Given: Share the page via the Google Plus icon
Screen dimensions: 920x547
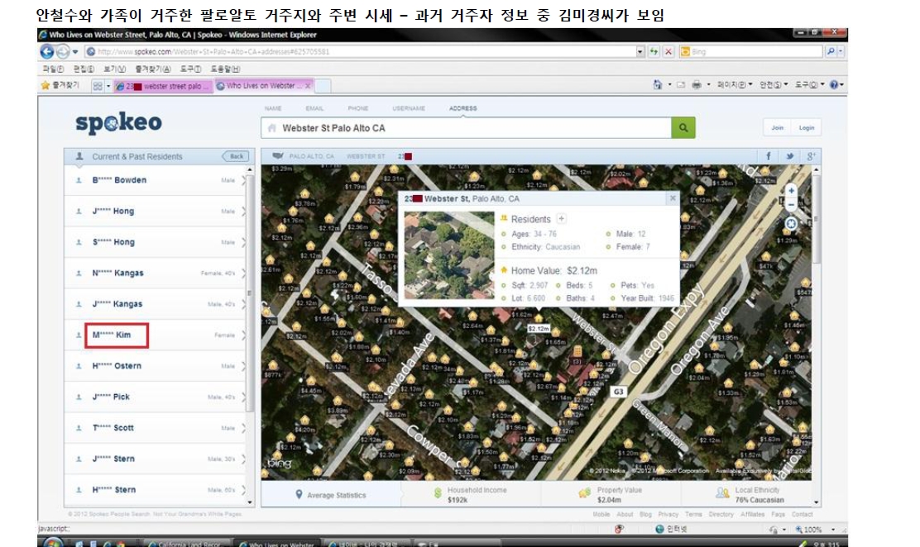Looking at the screenshot, I should [x=811, y=156].
